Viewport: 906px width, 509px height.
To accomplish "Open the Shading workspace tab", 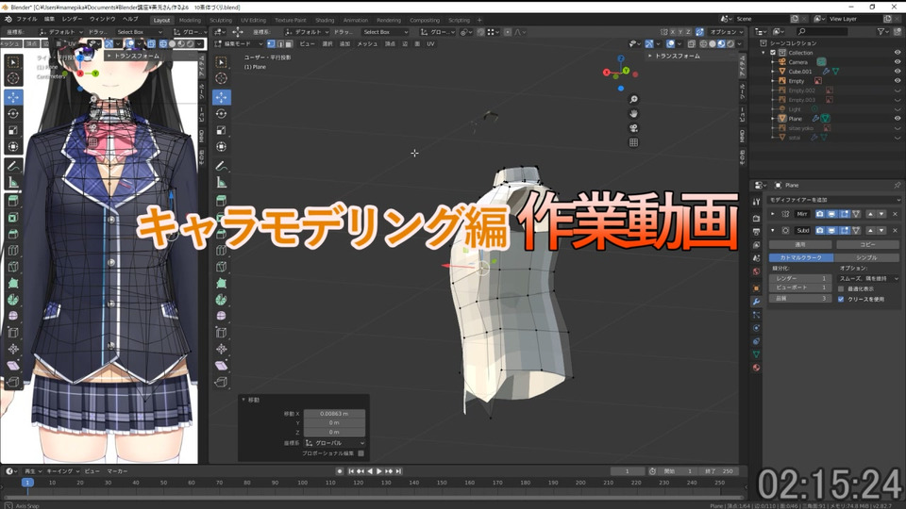I will point(325,20).
